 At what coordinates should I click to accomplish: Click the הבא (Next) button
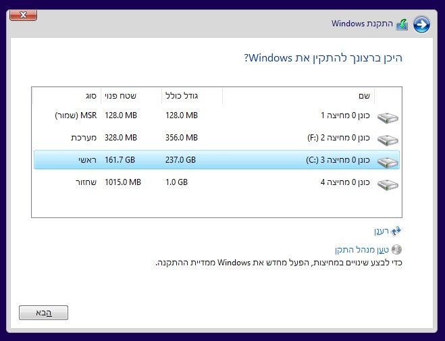43,313
